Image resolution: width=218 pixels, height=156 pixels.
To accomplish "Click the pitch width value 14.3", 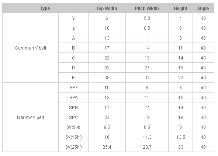I will coord(147,137).
